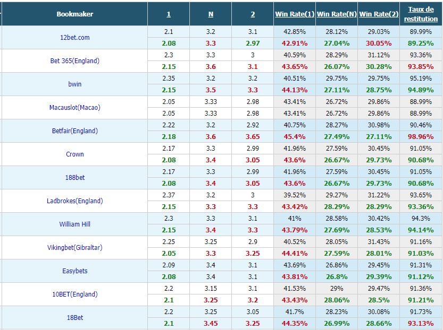Viewport: 443px width, 330px height.
Task: Select 10BET restitution 91.21%
Action: [x=421, y=300]
